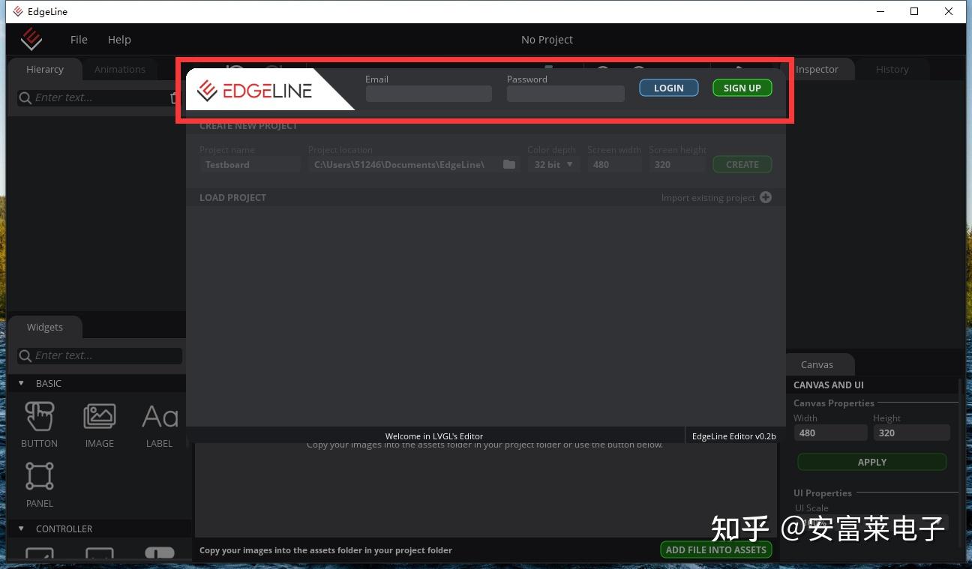Select the Switch widget under Controller
The height and width of the screenshot is (569, 972).
pos(157,555)
